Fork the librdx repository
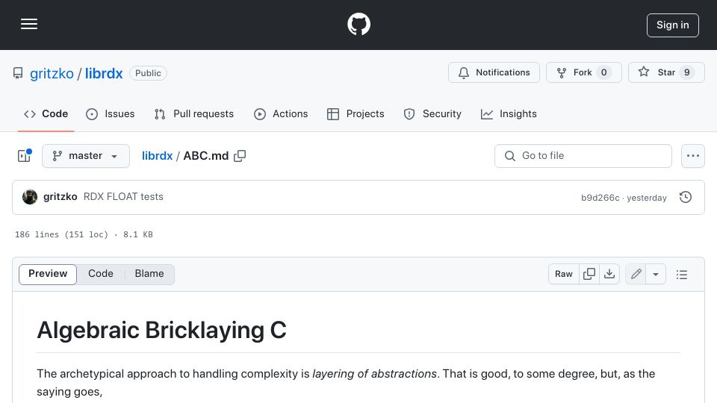The height and width of the screenshot is (403, 717). pos(583,72)
